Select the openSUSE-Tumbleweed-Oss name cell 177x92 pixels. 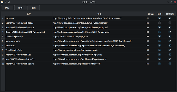point(29,55)
